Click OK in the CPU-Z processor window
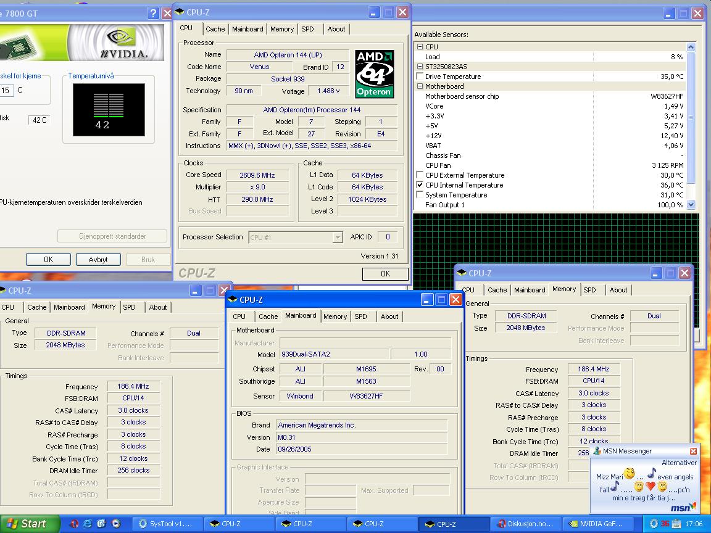The height and width of the screenshot is (533, 711). tap(385, 274)
